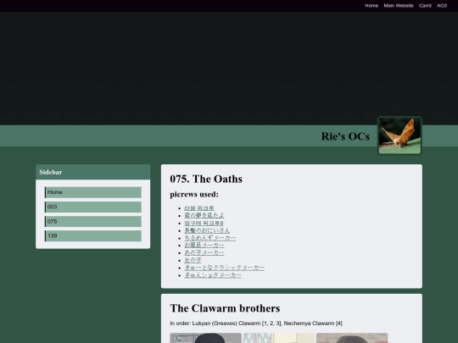This screenshot has width=458, height=343.
Task: Click the picrews used: subheading
Action: [x=194, y=194]
